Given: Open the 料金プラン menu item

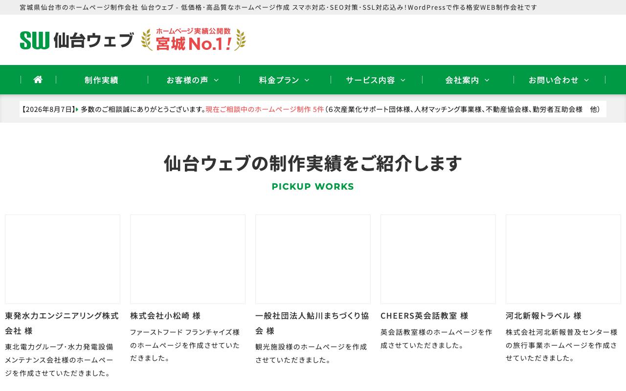Looking at the screenshot, I should (279, 80).
